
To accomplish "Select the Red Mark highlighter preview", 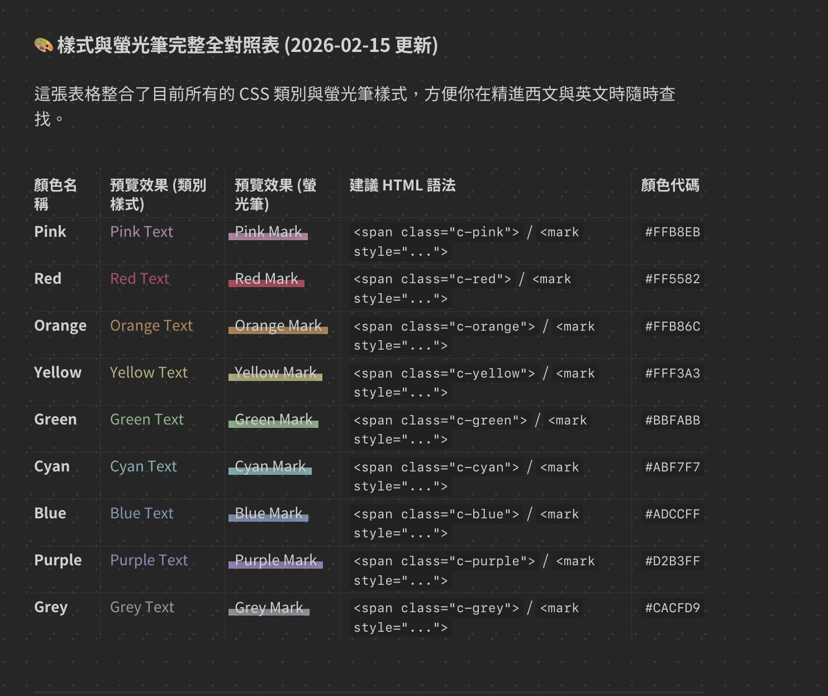I will tap(267, 279).
